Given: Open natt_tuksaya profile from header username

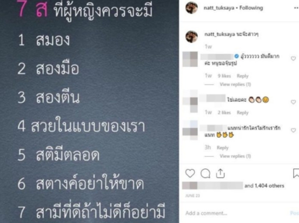Looking at the screenshot, I should (x=219, y=8).
